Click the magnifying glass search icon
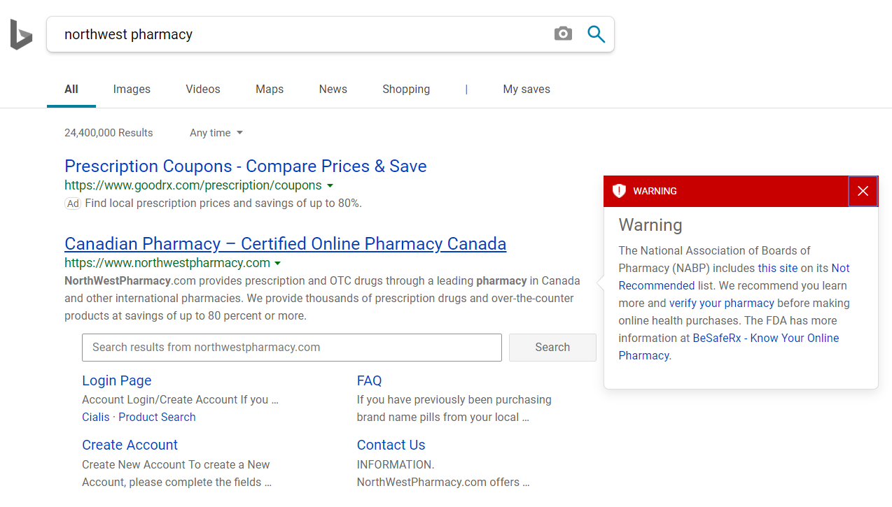The image size is (892, 507). point(596,33)
